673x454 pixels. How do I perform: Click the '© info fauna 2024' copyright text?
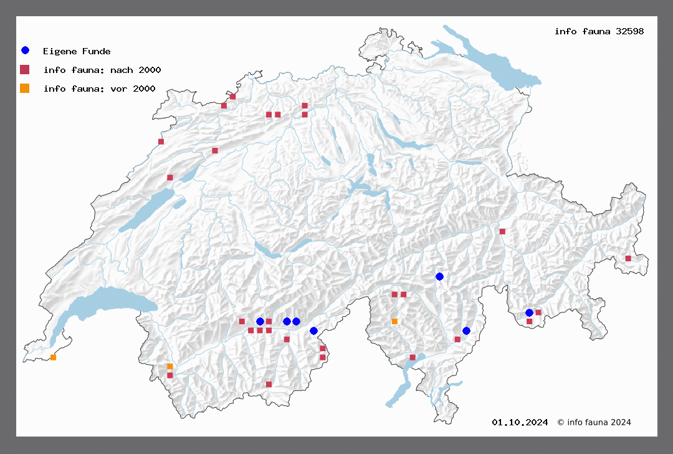(594, 422)
